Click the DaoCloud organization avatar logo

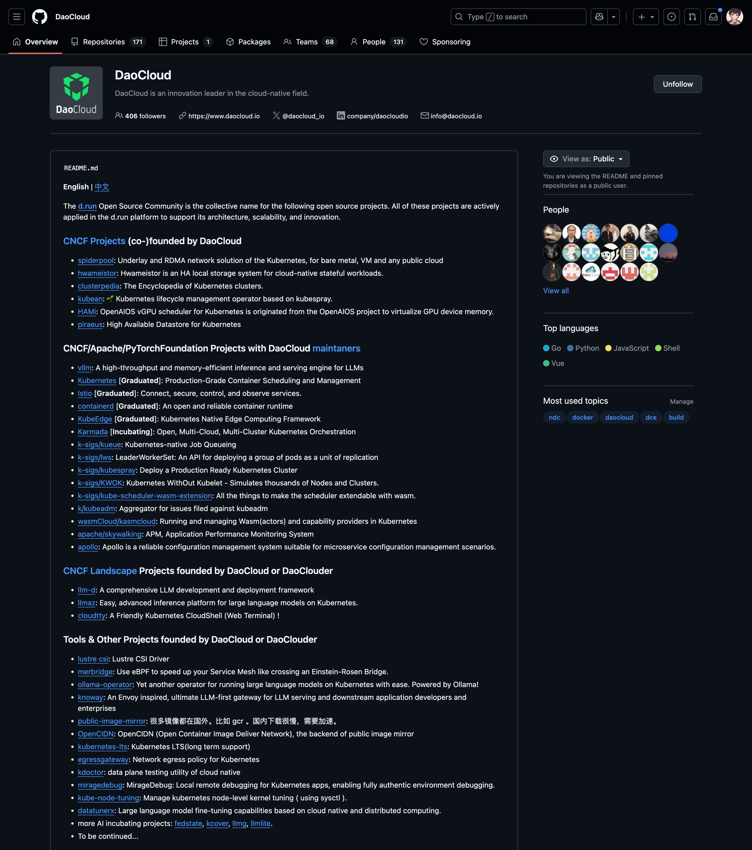tap(76, 93)
